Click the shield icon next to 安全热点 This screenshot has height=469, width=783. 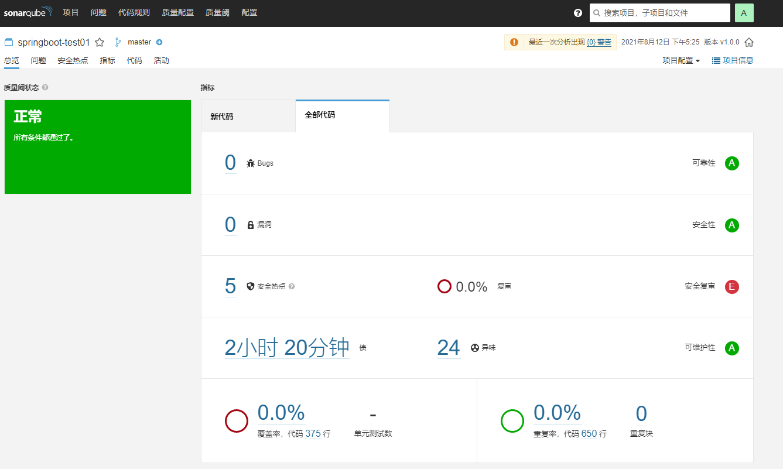[251, 286]
